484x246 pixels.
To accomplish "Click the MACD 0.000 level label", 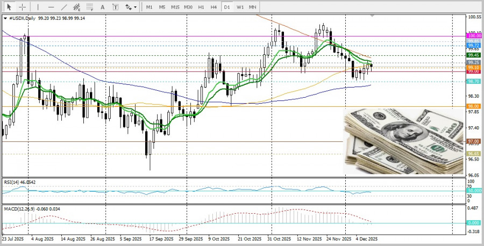I will pos(473,222).
